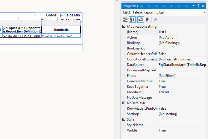This screenshot has height=139, width=208.
Task: Click the Standards header cell in report
Action: (61, 30)
